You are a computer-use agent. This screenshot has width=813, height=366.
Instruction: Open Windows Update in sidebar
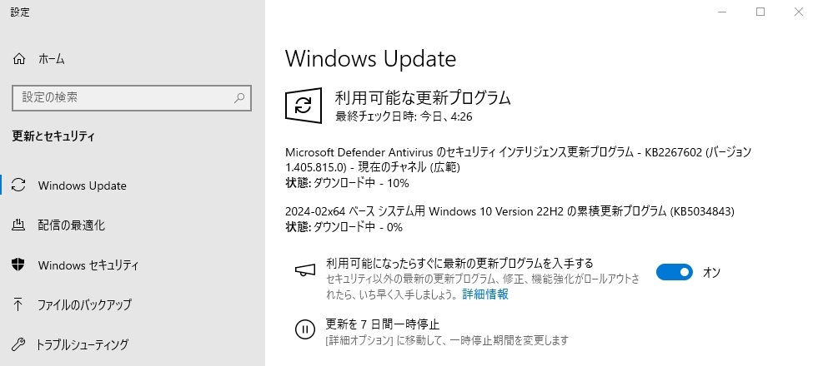coord(82,185)
